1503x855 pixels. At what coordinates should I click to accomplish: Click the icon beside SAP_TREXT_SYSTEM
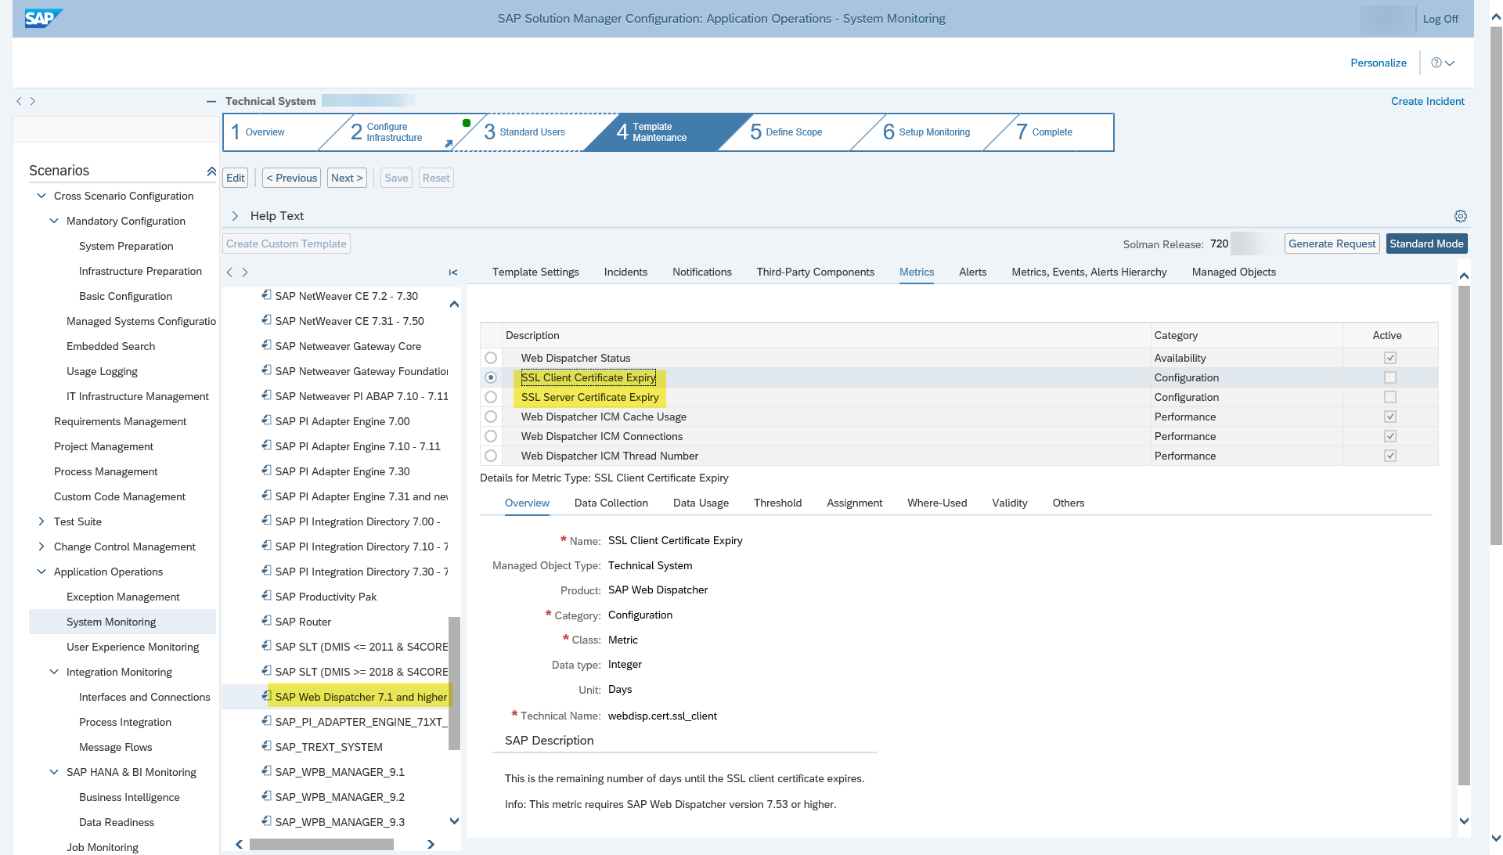(x=266, y=746)
